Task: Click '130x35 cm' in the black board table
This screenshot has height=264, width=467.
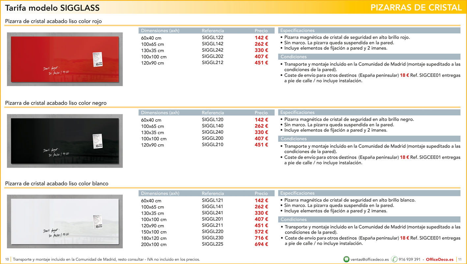Action: click(x=152, y=132)
